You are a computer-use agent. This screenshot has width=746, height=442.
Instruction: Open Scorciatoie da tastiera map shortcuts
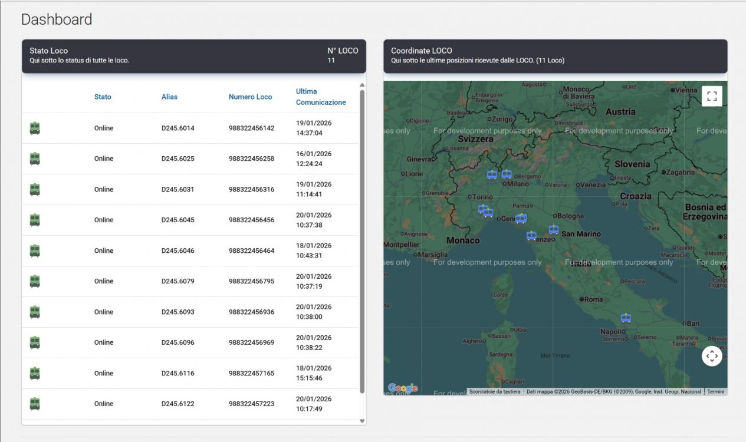[x=495, y=392]
